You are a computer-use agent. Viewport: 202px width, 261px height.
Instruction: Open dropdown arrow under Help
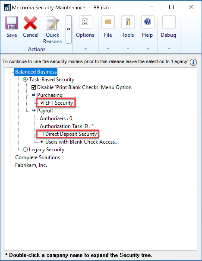[148, 49]
